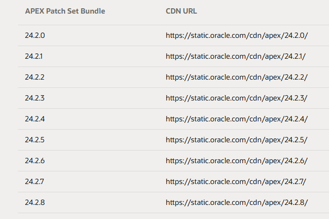Click the CDN URL for apex 24.2.4
The height and width of the screenshot is (219, 329).
237,119
